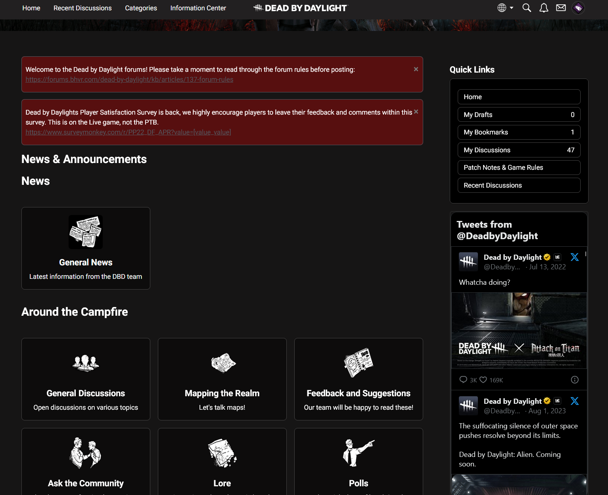
Task: Open Recent Discussions in the top navigation
Action: [x=82, y=8]
